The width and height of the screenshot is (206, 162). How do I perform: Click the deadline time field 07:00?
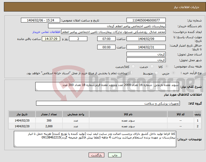click(x=106, y=39)
